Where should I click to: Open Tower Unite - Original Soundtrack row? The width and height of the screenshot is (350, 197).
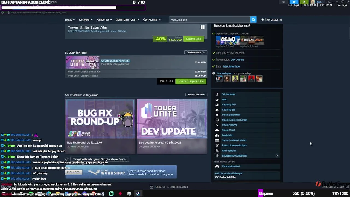136,71
